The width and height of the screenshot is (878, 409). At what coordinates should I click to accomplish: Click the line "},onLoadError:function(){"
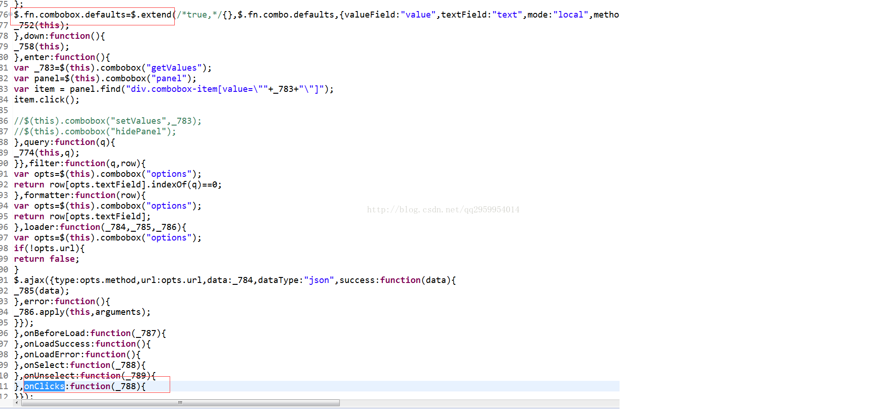click(77, 355)
